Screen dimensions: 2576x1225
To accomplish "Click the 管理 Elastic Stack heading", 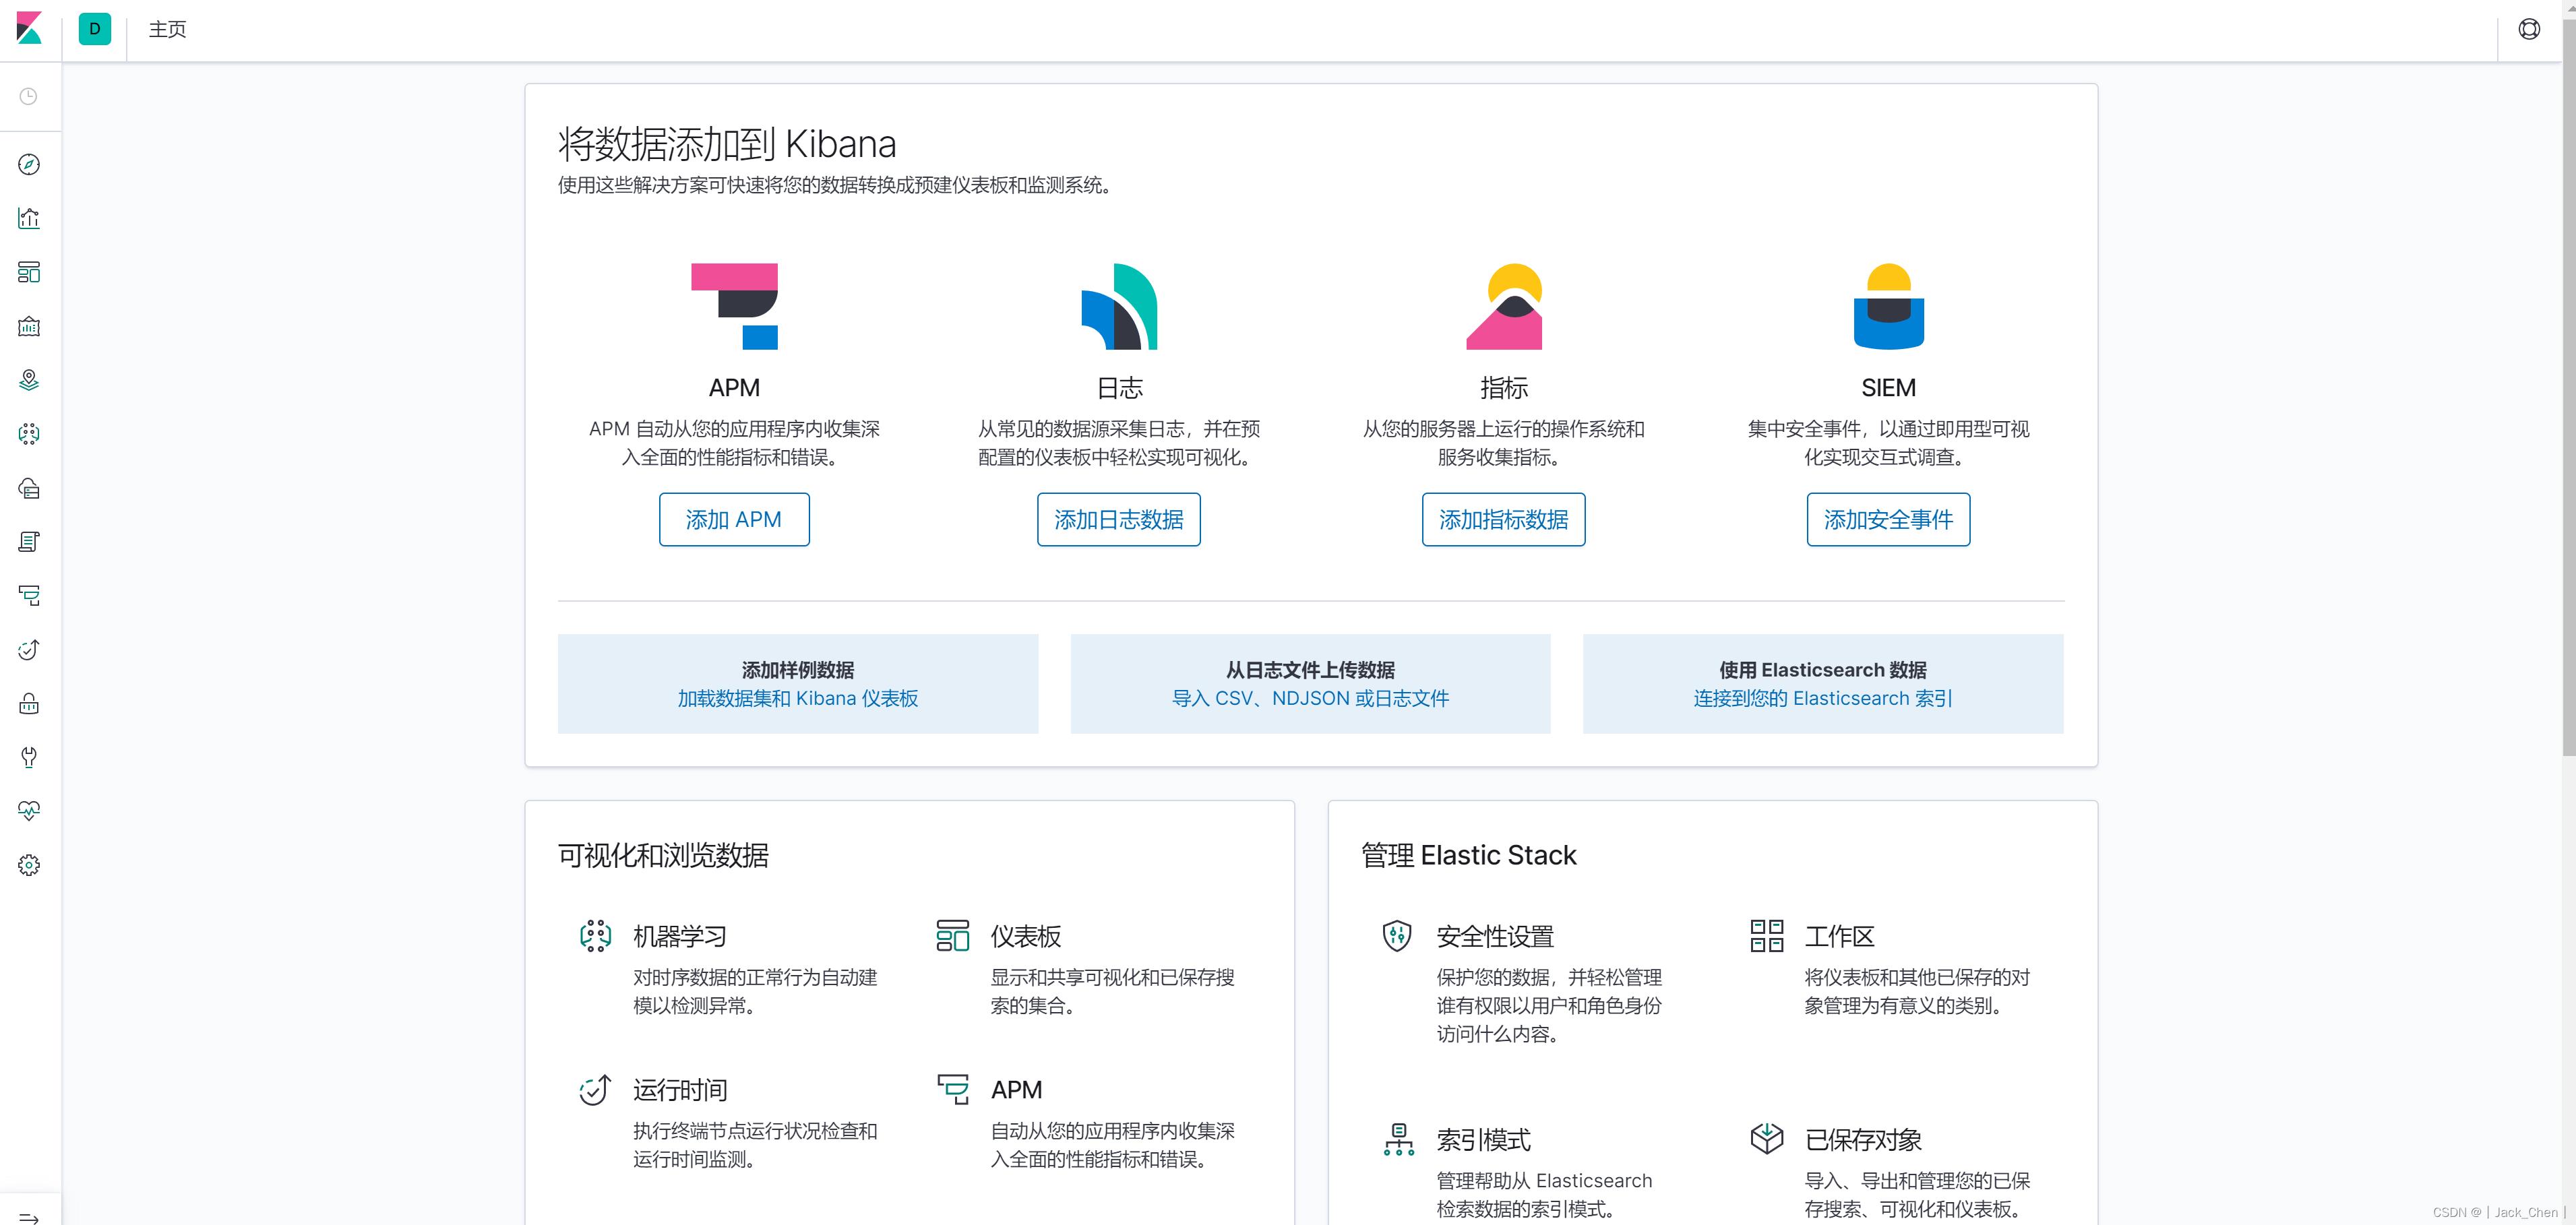I will click(1468, 855).
